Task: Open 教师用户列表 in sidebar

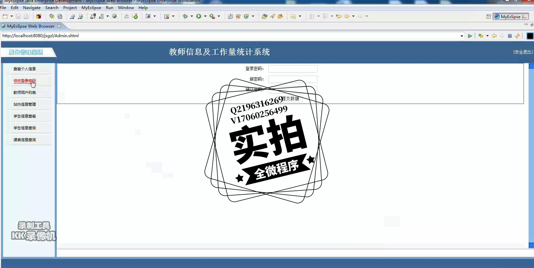Action: (x=25, y=92)
